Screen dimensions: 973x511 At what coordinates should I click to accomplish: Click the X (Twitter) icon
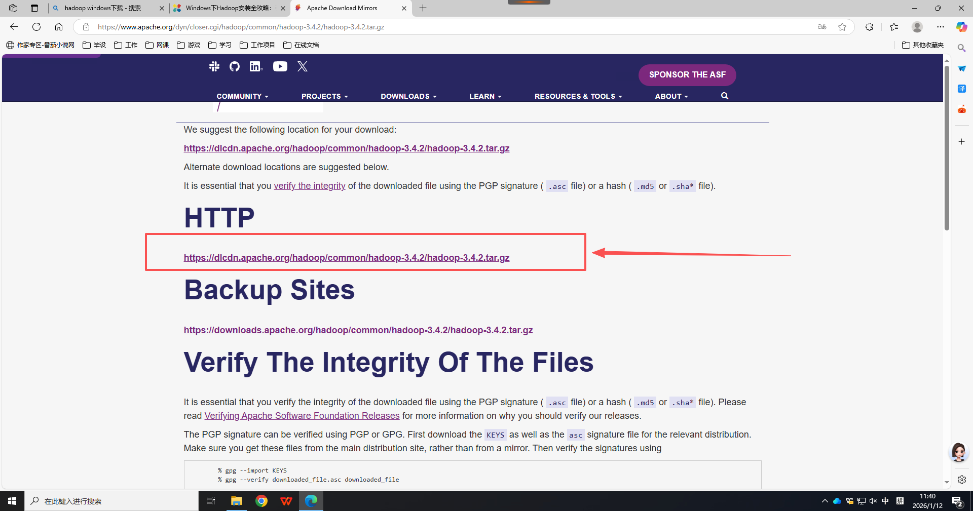point(303,66)
